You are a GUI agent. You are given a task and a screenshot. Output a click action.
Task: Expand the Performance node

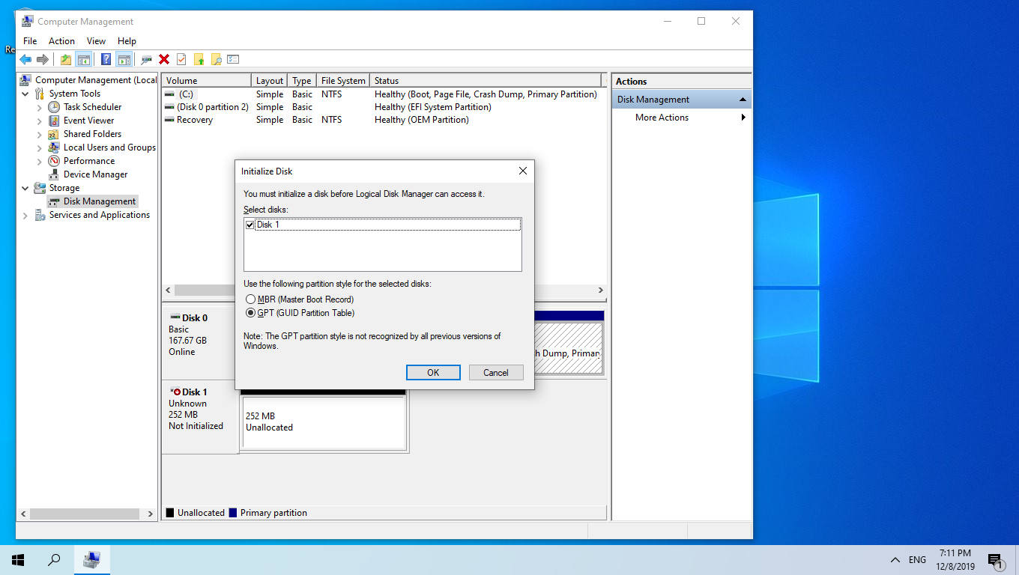tap(40, 161)
